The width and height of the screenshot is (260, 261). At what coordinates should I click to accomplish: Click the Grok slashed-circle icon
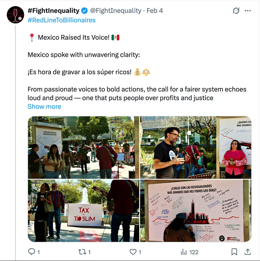(x=236, y=11)
